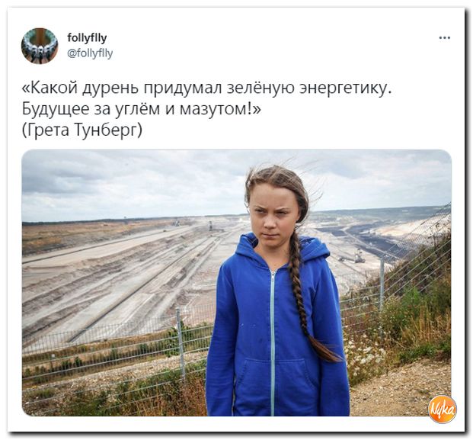The image size is (473, 440).
Task: Open the three-dot more options menu
Action: (x=445, y=38)
